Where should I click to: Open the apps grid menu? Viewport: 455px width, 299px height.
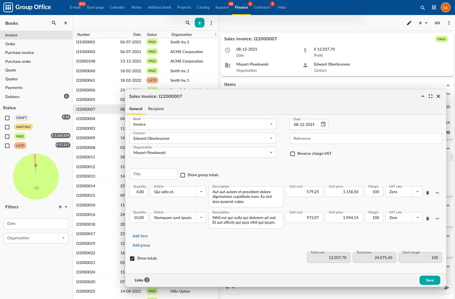pos(434,8)
